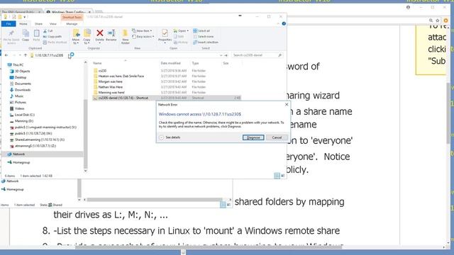The image size is (454, 255).
Task: Click the Rename icon
Action: [111, 33]
